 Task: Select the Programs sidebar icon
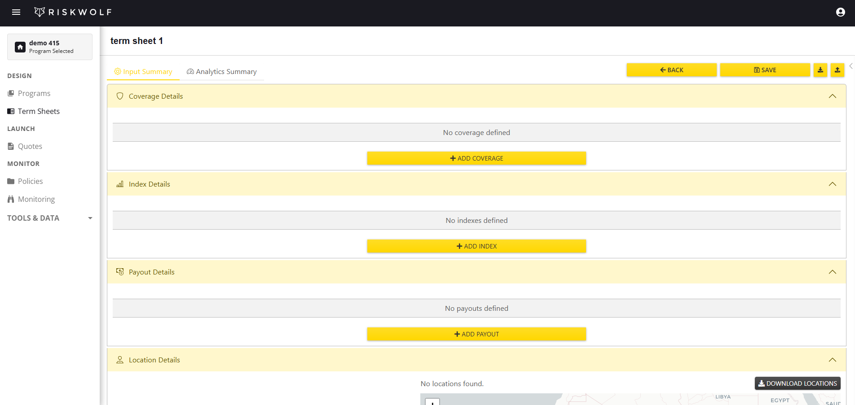(10, 93)
